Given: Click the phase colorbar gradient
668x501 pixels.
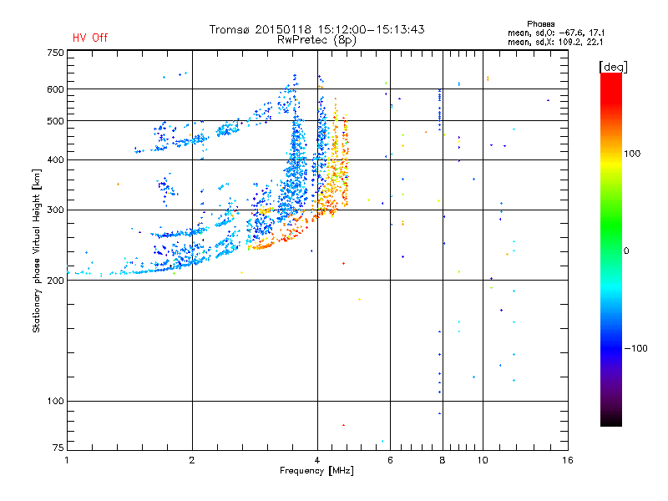Looking at the screenshot, I should tap(611, 250).
